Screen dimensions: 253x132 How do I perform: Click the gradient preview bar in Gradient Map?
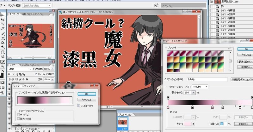[x=44, y=100]
